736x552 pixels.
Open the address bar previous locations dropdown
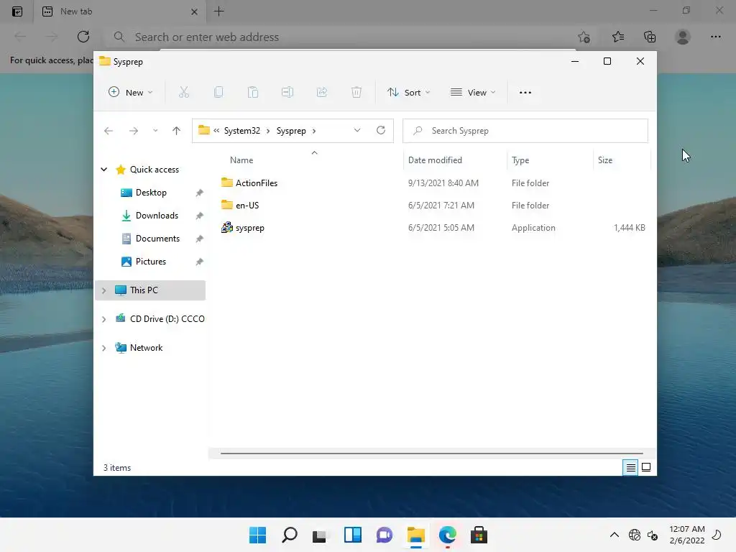click(x=357, y=131)
